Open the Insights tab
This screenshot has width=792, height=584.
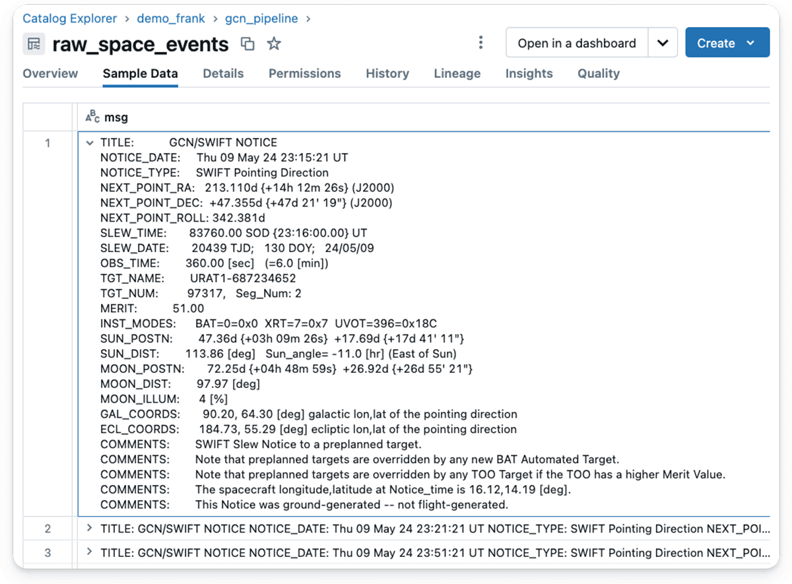tap(529, 74)
